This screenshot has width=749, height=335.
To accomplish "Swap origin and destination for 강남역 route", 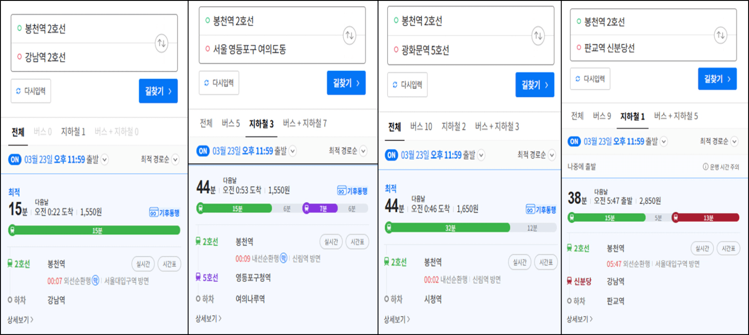I will click(x=161, y=43).
